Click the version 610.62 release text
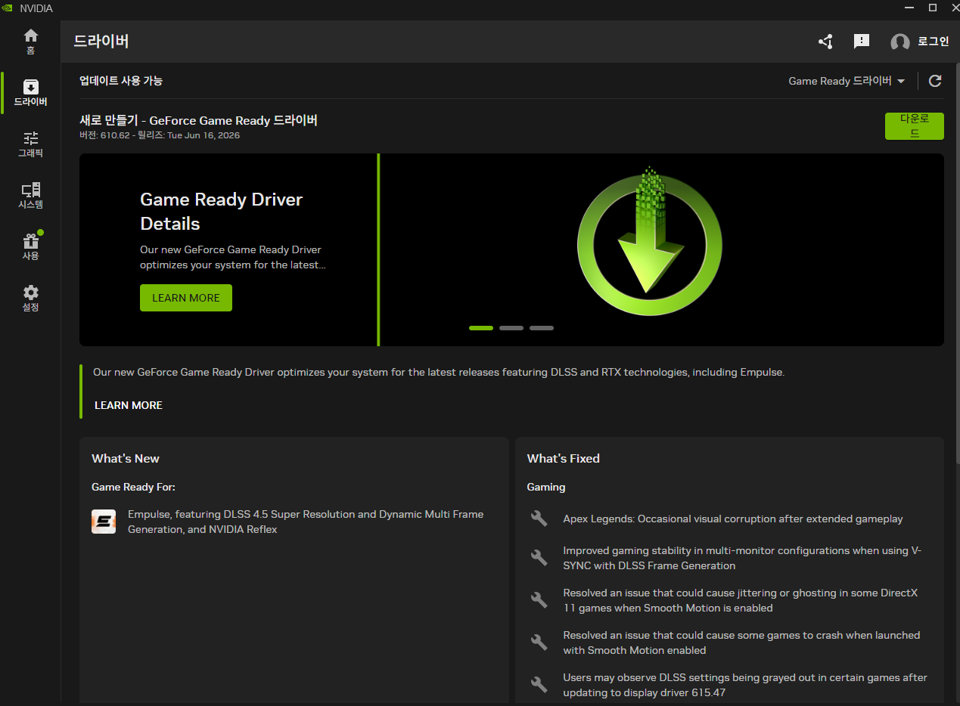 160,135
